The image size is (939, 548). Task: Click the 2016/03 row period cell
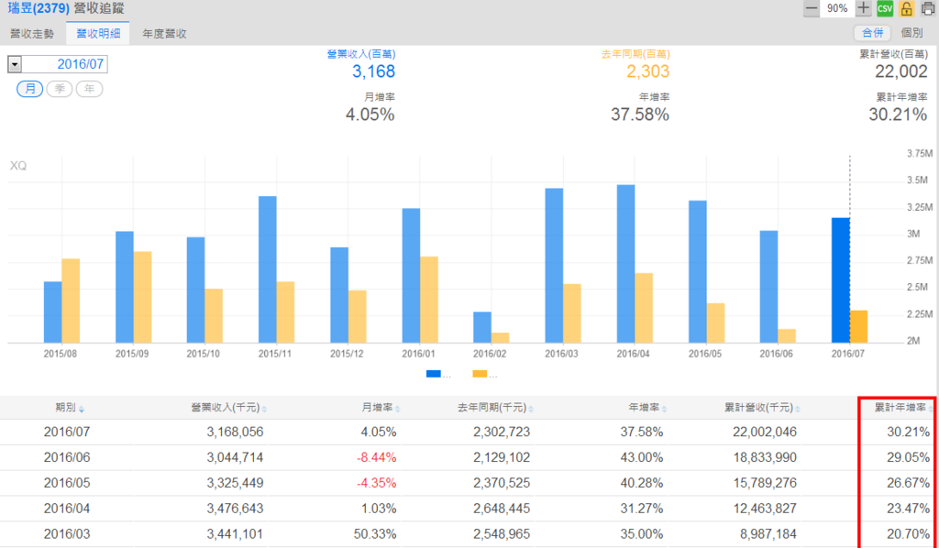[x=67, y=533]
